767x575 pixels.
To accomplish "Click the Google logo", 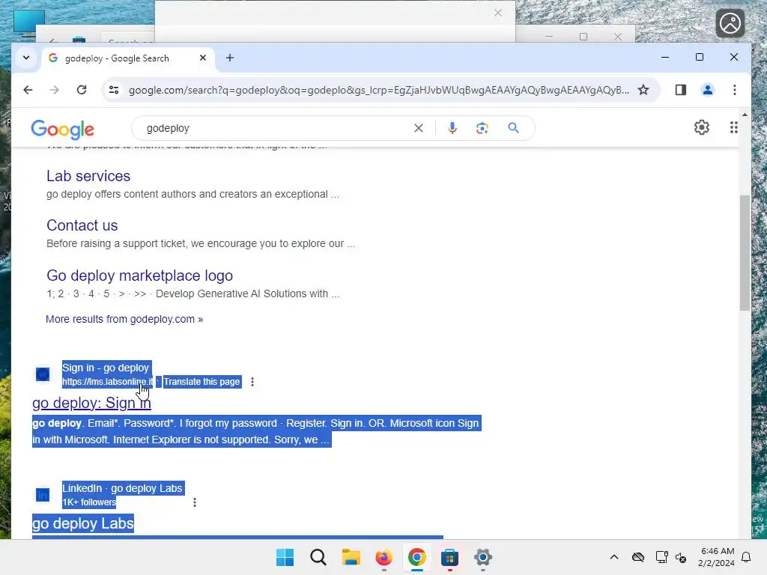I will pyautogui.click(x=63, y=129).
